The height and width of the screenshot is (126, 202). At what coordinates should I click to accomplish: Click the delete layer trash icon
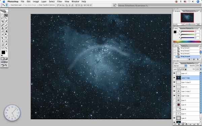(198, 124)
